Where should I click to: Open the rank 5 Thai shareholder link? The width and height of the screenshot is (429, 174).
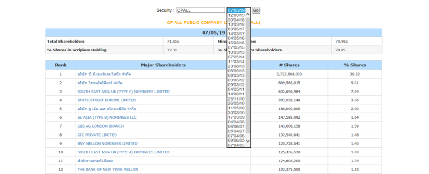point(107,109)
